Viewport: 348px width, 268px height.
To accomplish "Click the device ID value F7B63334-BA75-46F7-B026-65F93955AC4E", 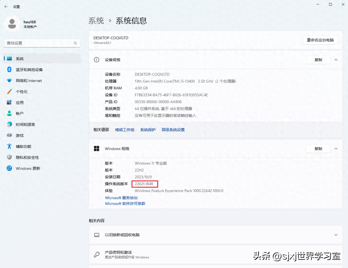I will [x=171, y=95].
